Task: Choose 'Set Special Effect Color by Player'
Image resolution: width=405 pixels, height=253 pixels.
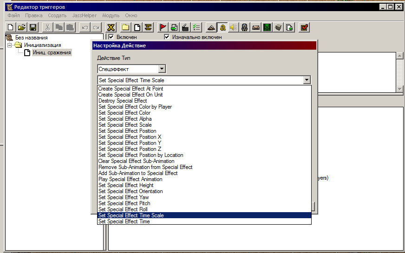Action: (204, 107)
